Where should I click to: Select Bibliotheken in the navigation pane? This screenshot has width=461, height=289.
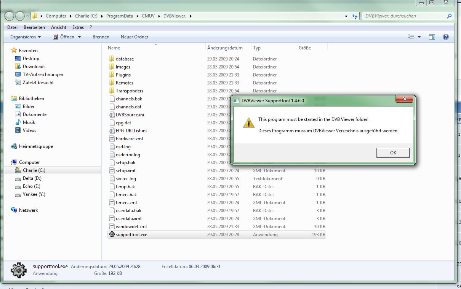(32, 98)
